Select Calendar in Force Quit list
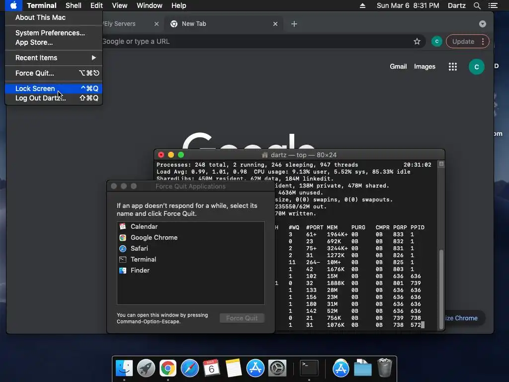This screenshot has height=382, width=509. 190,226
